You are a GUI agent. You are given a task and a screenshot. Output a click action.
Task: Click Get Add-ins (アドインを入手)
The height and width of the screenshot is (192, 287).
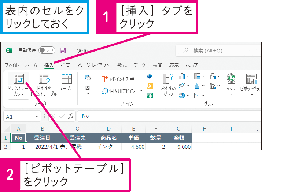tap(118, 79)
